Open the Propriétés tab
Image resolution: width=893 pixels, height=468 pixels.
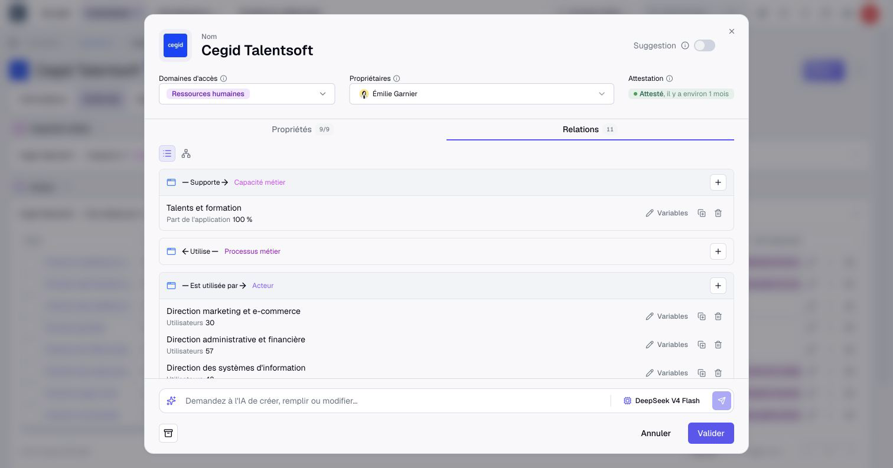[302, 129]
